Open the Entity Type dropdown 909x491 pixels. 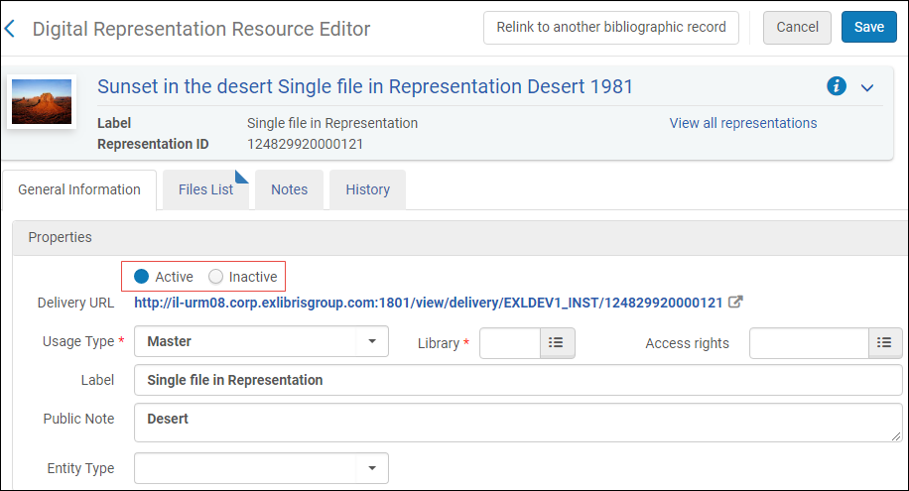(x=261, y=468)
